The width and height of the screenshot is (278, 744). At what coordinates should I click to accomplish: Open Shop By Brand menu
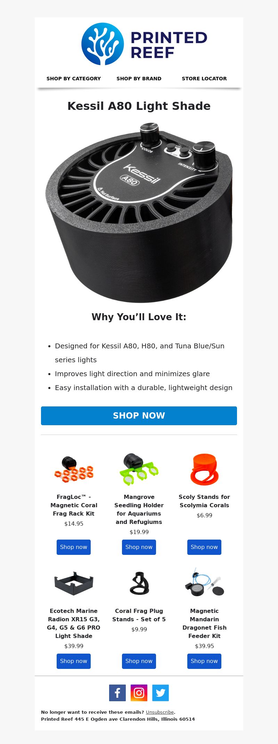coord(139,79)
